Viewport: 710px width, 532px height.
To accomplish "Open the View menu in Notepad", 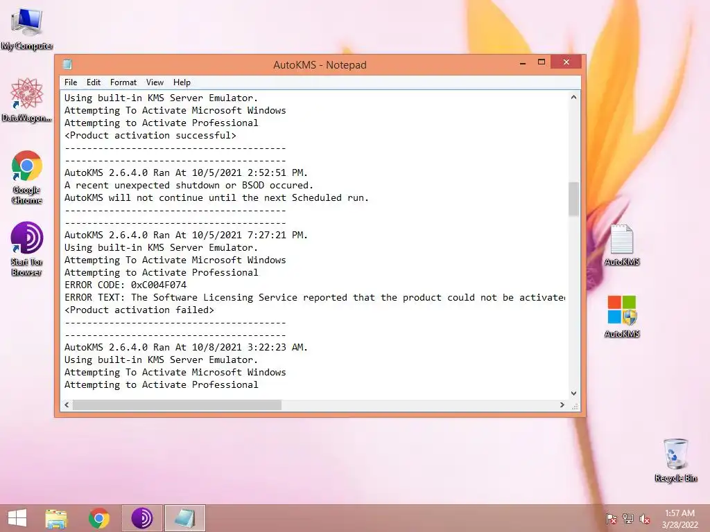I will pos(155,82).
